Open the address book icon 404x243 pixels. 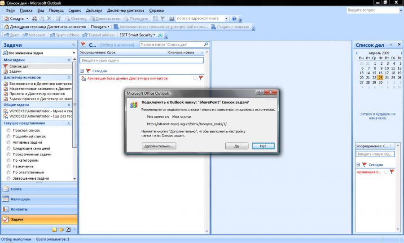[172, 18]
